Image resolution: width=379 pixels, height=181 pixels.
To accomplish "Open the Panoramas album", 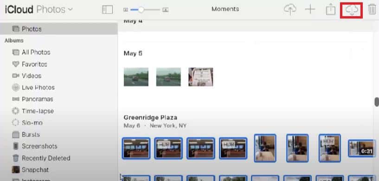I will (38, 99).
